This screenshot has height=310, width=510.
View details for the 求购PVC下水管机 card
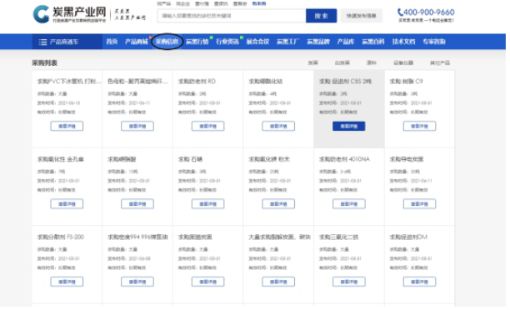[67, 126]
